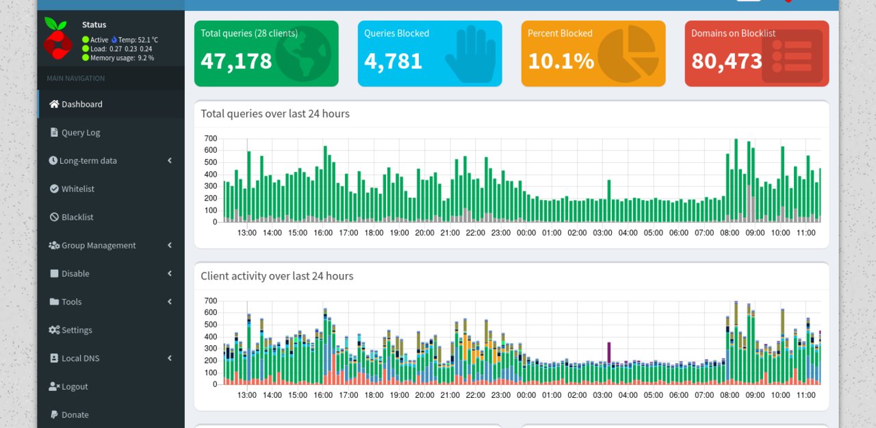Click the Group Management label
Image resolution: width=876 pixels, height=428 pixels.
(x=99, y=245)
